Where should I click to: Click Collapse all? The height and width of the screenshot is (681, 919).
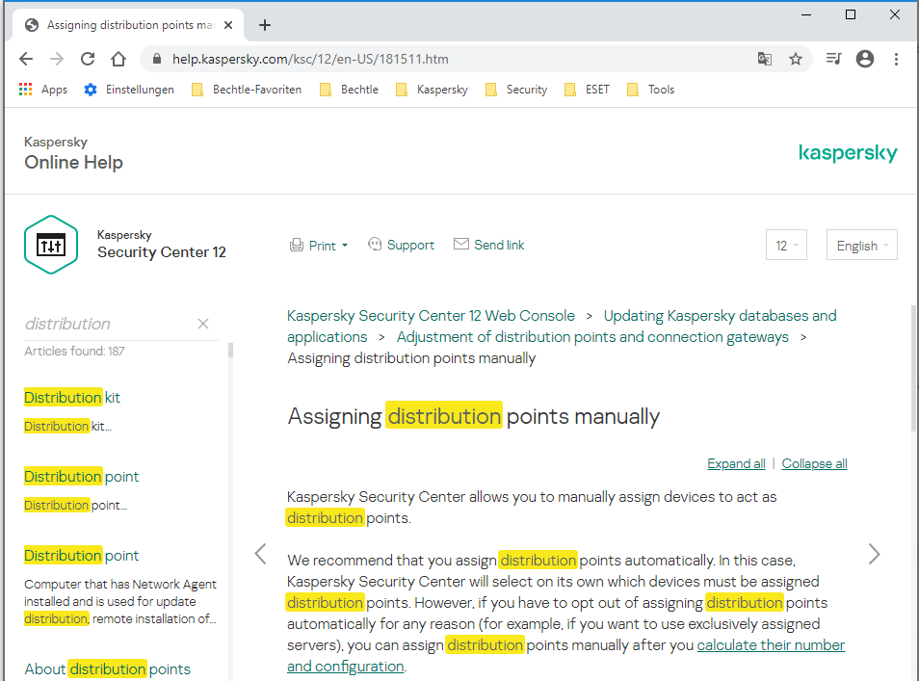[x=814, y=463]
